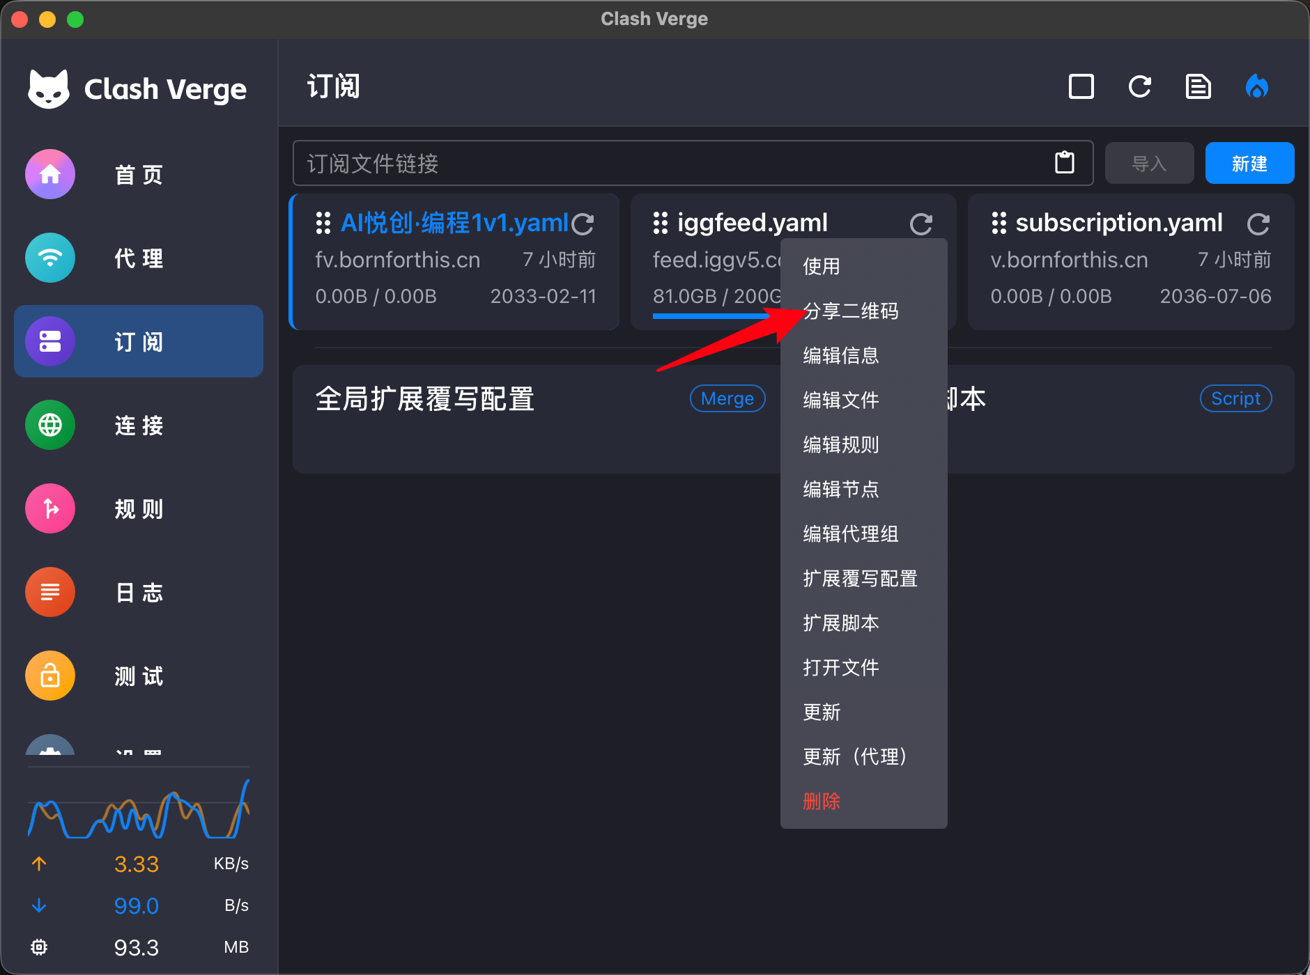
Task: Open 连接 page from sidebar
Action: [x=139, y=425]
